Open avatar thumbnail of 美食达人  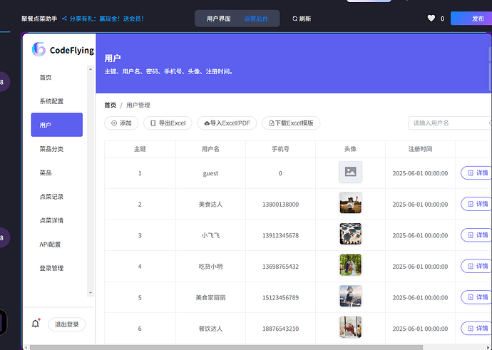(351, 203)
